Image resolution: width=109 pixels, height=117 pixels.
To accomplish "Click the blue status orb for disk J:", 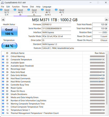I will 56,10.
